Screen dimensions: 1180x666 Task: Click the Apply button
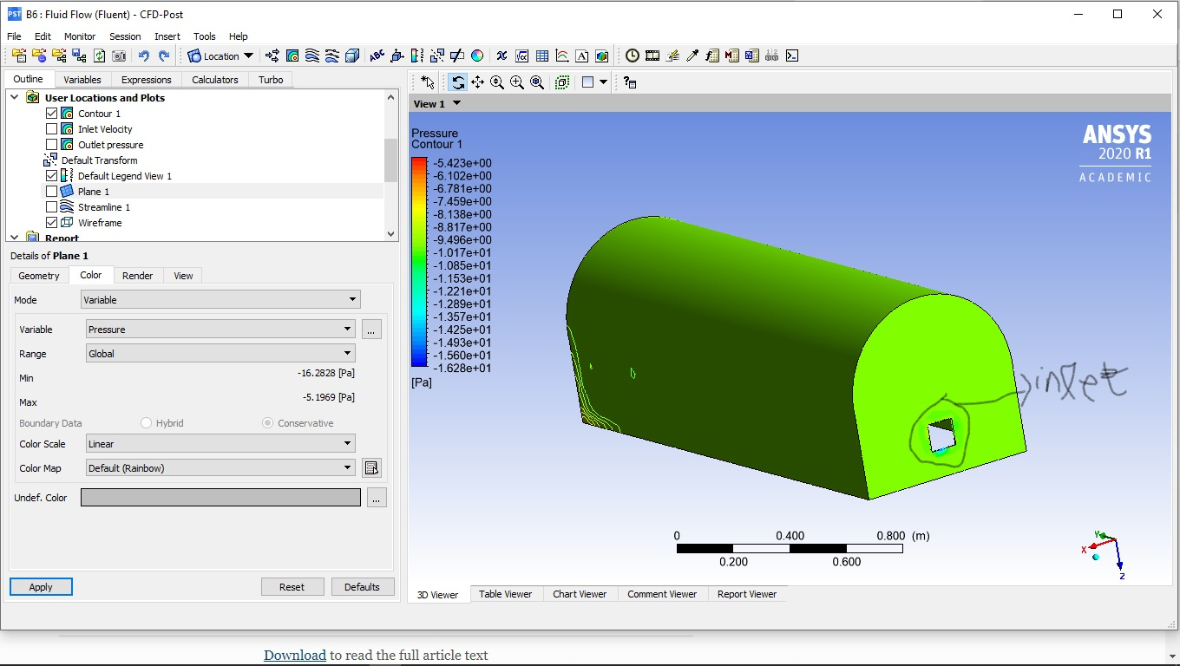pyautogui.click(x=41, y=587)
